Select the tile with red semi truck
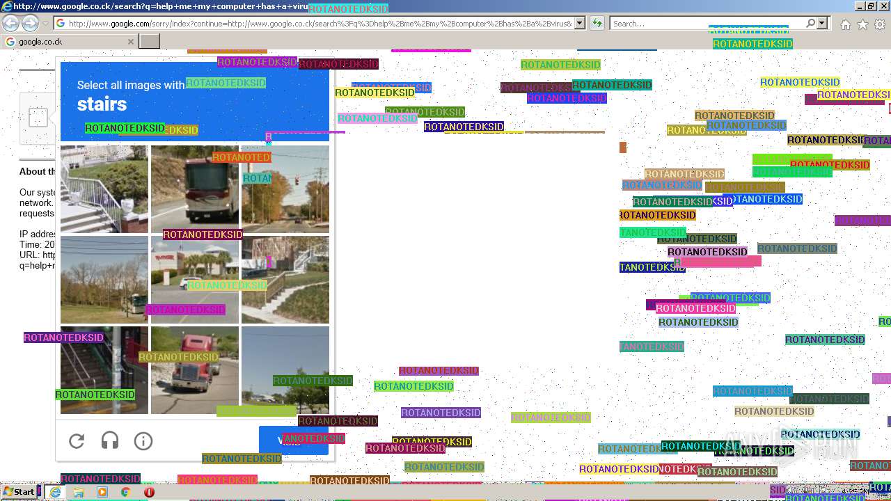Viewport: 891px width, 501px height. tap(195, 370)
